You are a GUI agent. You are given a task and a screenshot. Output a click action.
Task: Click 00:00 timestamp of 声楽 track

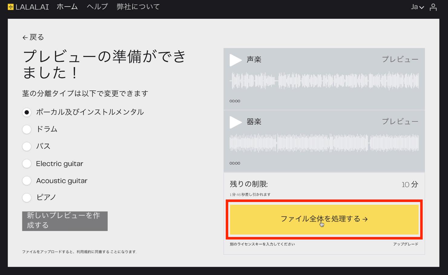tap(235, 101)
